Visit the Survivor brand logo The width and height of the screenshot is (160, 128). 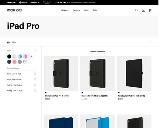35,2
